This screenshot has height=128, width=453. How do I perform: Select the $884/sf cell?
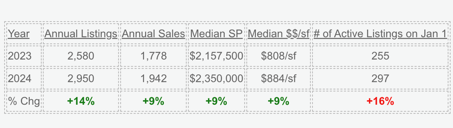279,78
